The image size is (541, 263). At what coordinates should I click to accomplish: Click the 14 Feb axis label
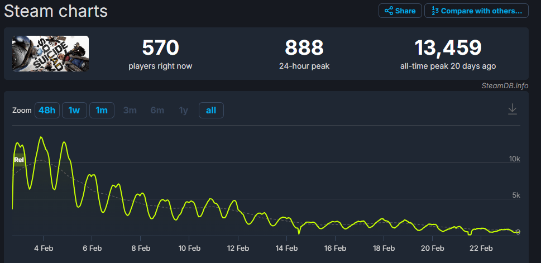coord(286,248)
